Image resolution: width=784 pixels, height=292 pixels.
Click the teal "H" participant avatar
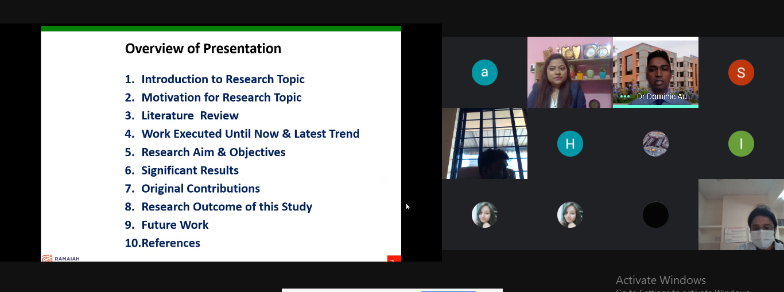pos(570,143)
